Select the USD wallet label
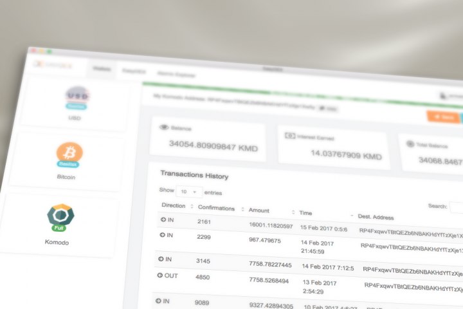The width and height of the screenshot is (463, 309). [75, 118]
